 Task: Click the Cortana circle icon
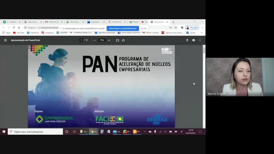coord(67,132)
